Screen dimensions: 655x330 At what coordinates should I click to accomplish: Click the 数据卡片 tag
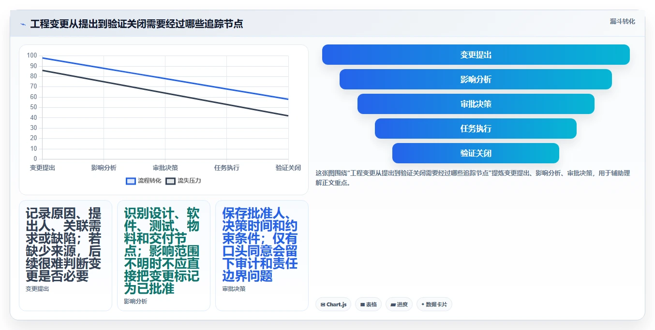[x=434, y=304]
